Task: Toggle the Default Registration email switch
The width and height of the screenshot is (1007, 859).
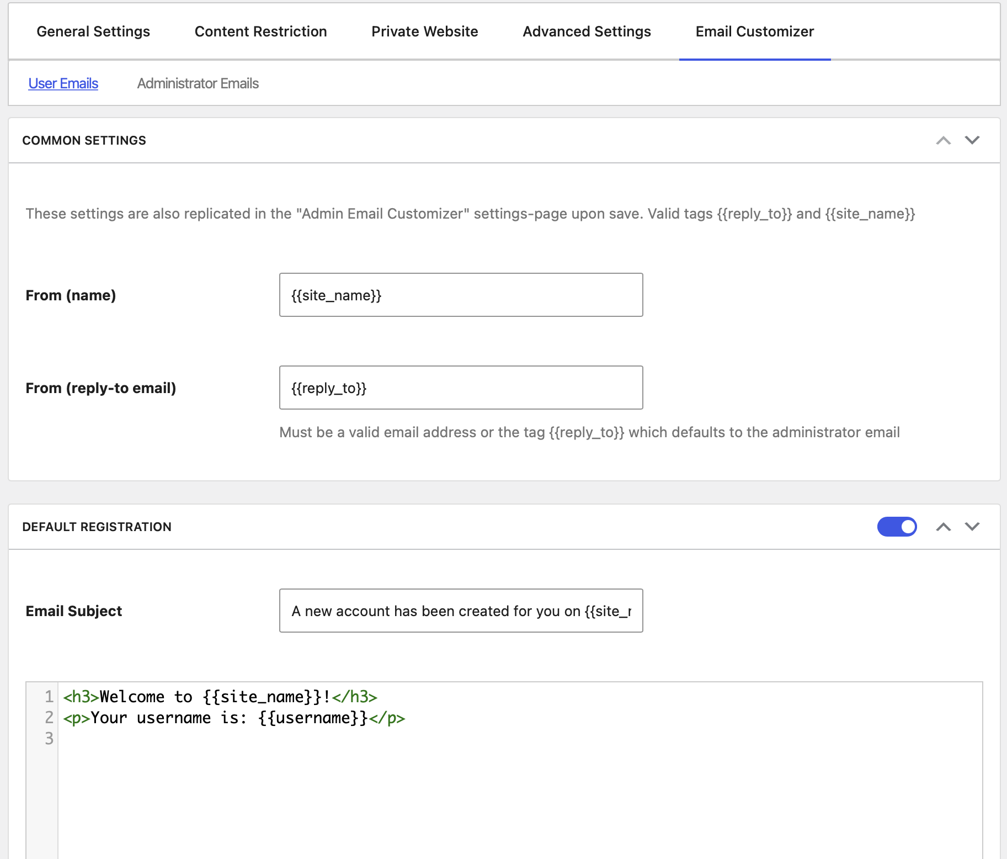Action: coord(897,527)
